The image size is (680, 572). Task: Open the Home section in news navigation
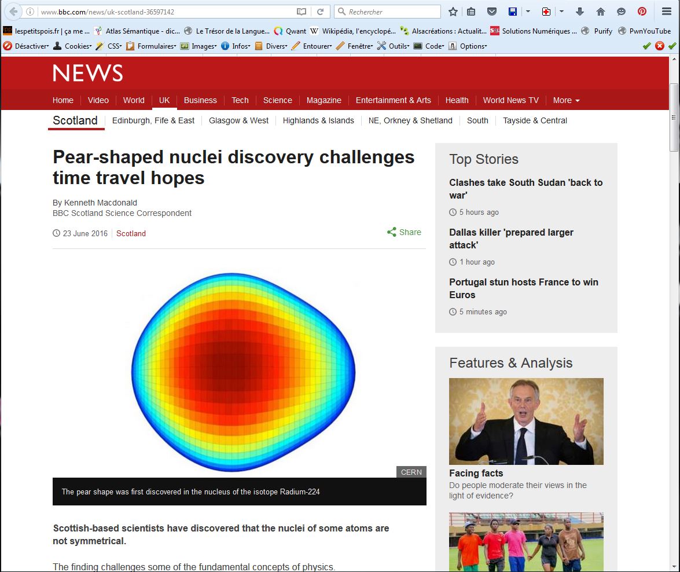point(63,100)
